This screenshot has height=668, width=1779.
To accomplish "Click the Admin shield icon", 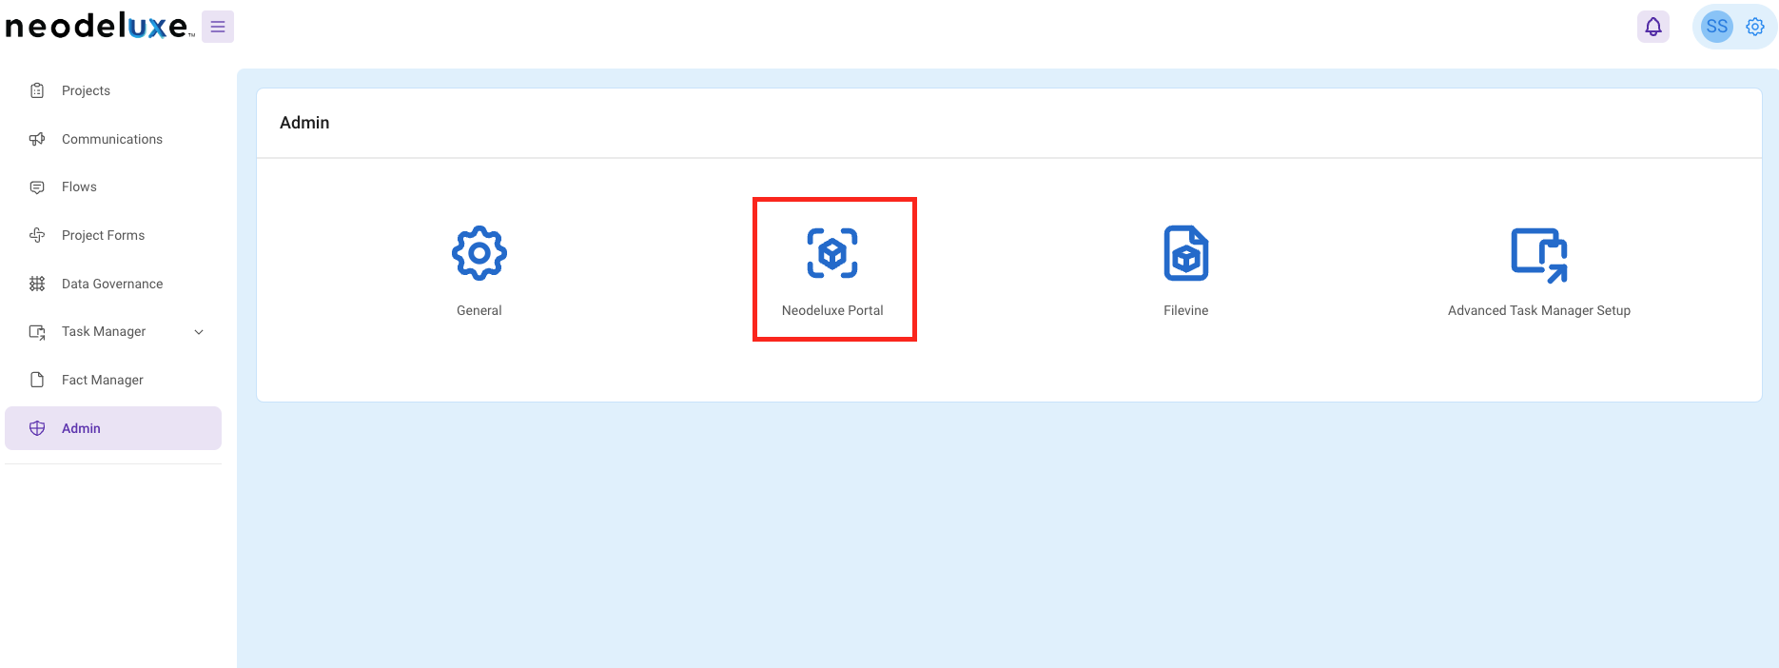I will click(x=37, y=428).
